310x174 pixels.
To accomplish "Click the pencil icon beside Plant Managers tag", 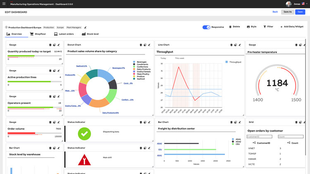I will (86, 28).
